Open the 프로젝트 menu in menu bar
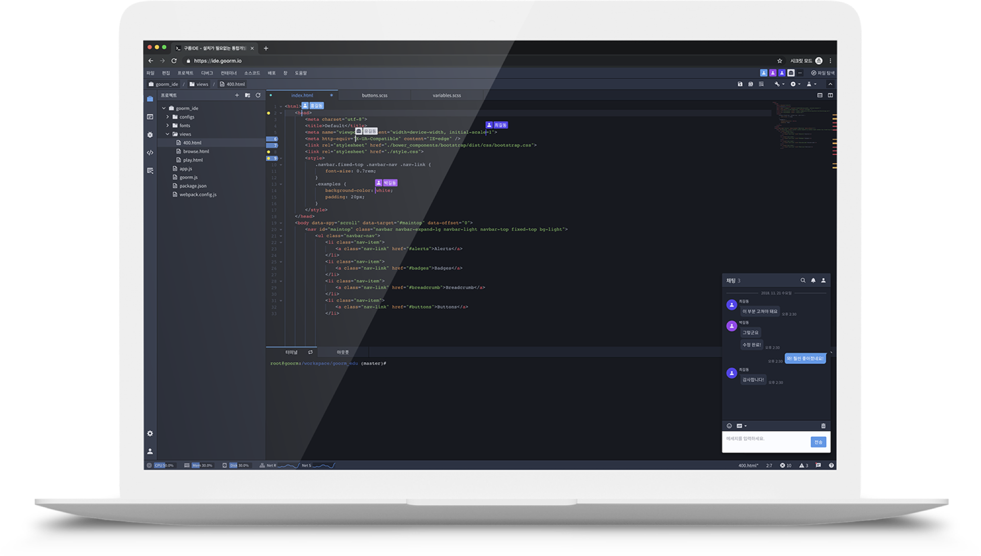981x556 pixels. point(185,73)
